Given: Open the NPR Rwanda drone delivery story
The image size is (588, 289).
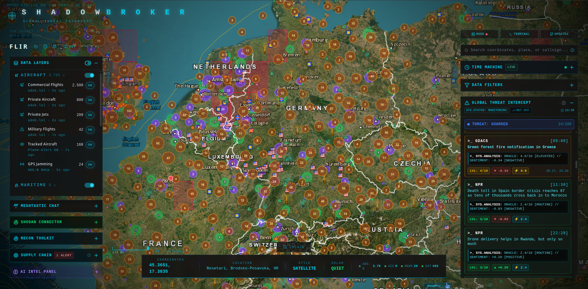Looking at the screenshot, I should (x=518, y=251).
